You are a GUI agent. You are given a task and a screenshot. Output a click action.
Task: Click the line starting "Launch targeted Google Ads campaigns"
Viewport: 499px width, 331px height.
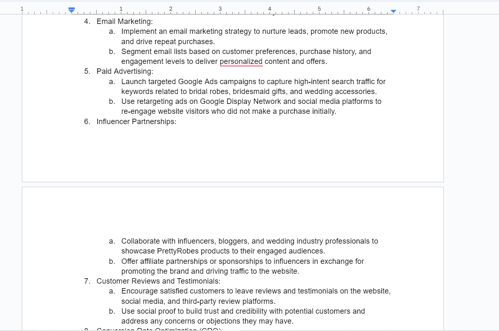(253, 82)
